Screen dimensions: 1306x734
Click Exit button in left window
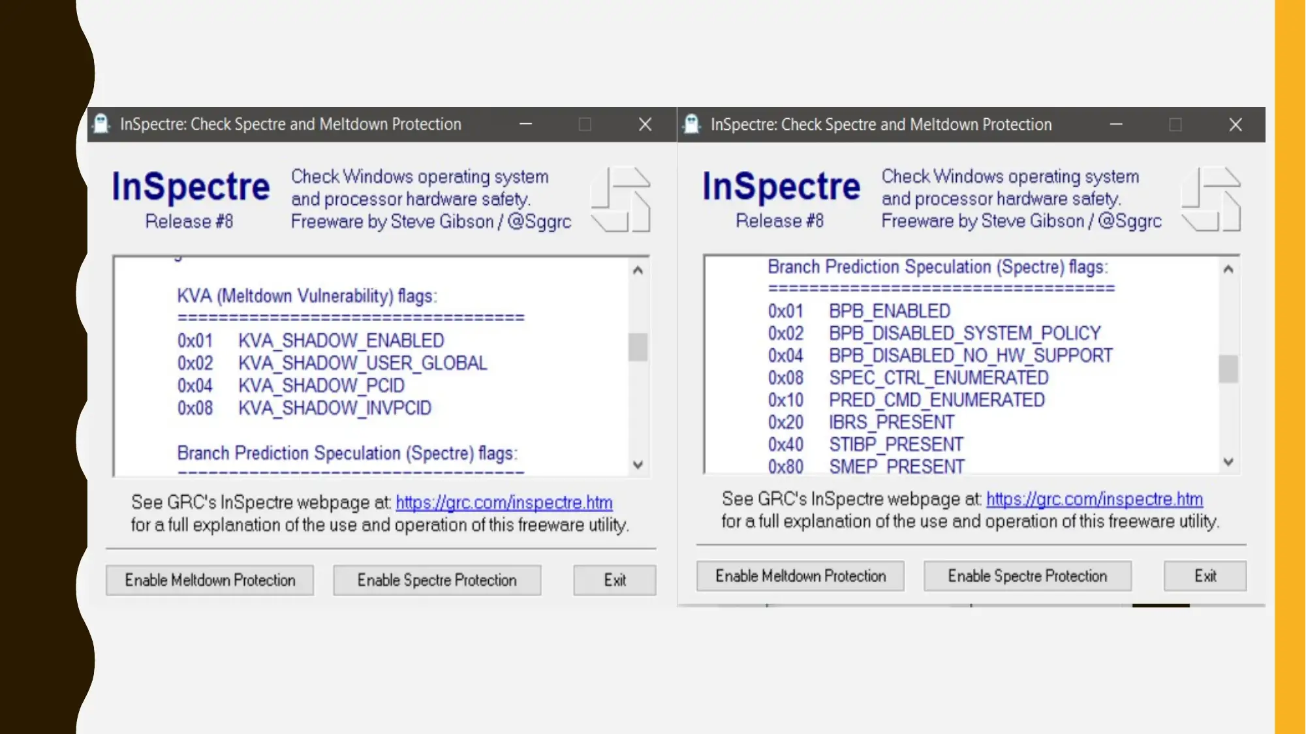point(614,580)
